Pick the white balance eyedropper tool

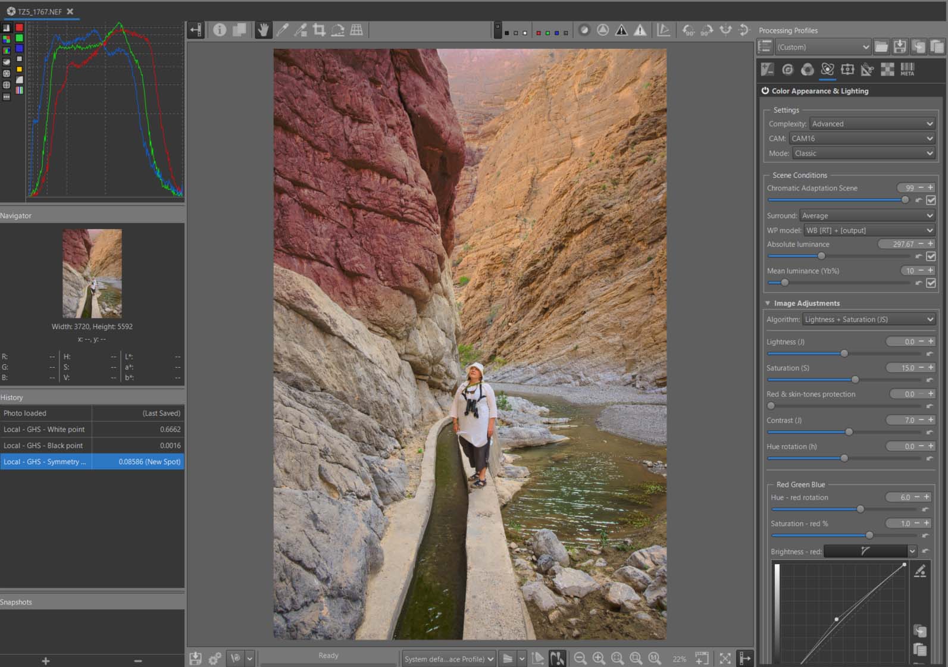tap(282, 30)
